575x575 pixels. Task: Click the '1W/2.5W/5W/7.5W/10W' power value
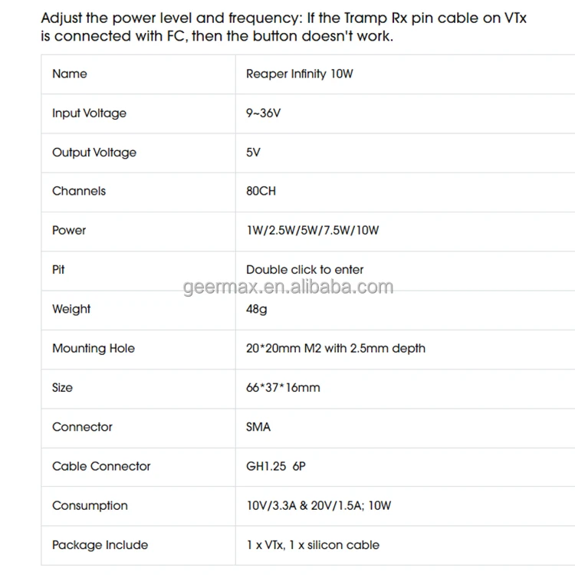312,231
